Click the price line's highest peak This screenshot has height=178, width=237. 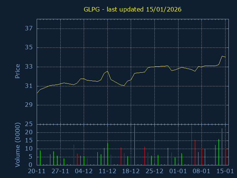coord(222,56)
